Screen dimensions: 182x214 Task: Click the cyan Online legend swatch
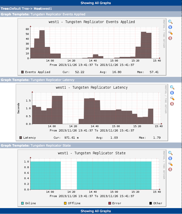(22, 203)
